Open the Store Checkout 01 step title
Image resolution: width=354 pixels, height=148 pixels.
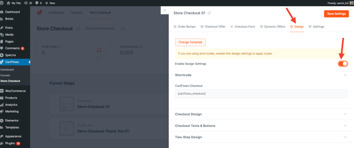point(93,107)
